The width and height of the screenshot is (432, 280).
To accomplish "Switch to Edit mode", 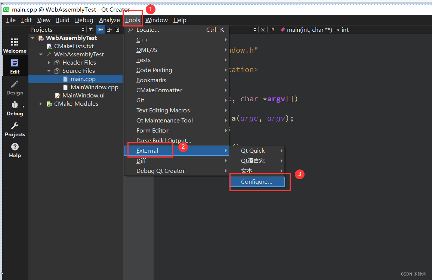I will [x=15, y=66].
